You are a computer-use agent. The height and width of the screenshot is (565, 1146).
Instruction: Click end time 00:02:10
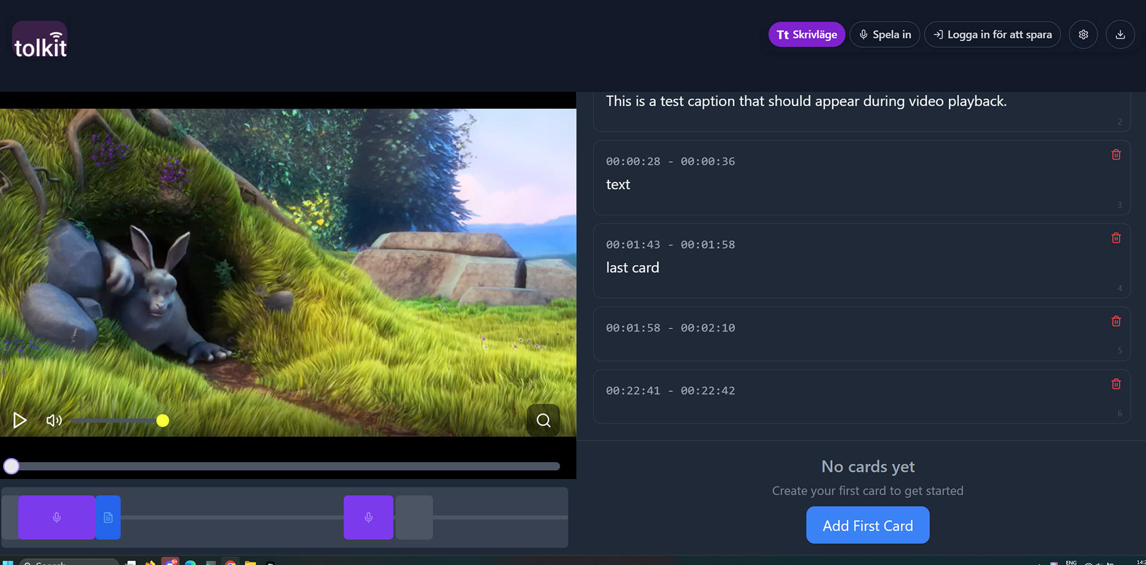(x=708, y=328)
